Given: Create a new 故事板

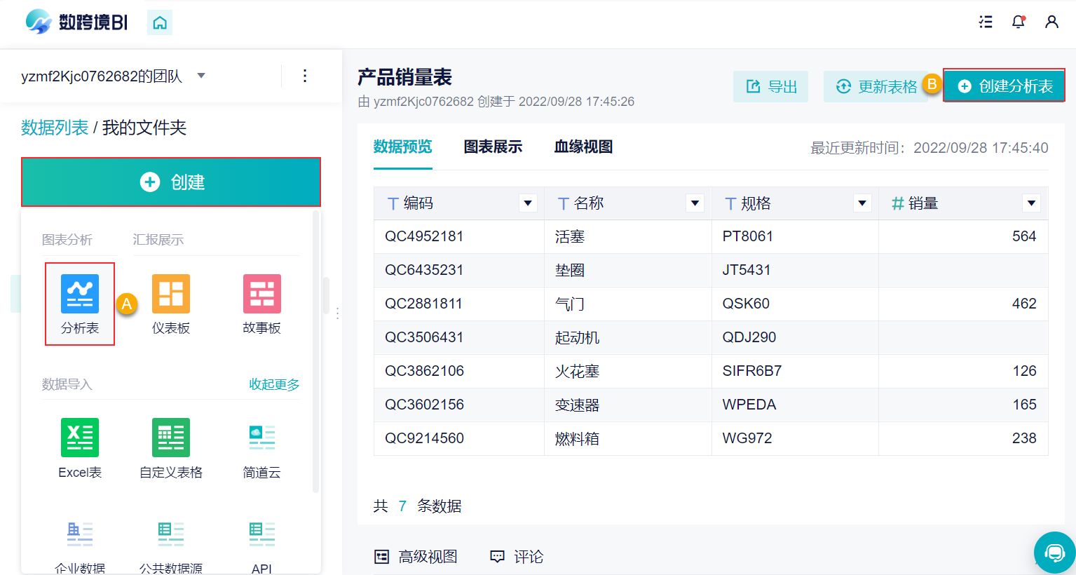Looking at the screenshot, I should 262,304.
